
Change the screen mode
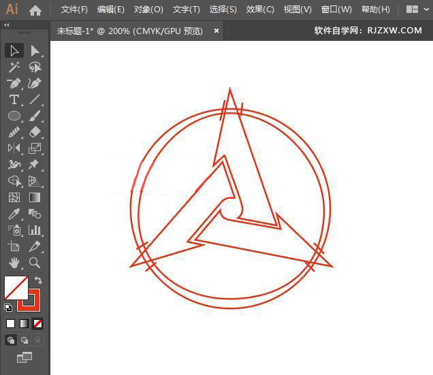(x=25, y=357)
